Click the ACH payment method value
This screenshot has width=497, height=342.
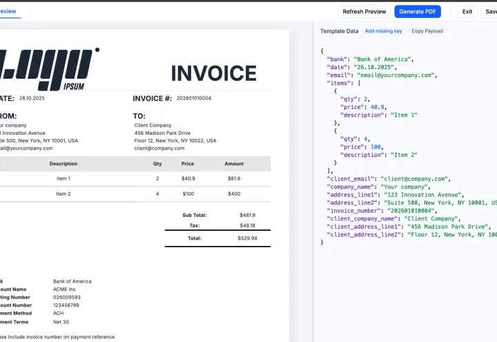(x=58, y=313)
